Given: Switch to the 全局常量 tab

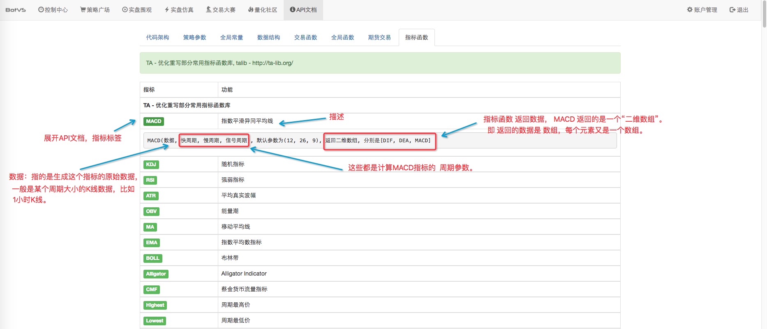Looking at the screenshot, I should click(x=231, y=37).
